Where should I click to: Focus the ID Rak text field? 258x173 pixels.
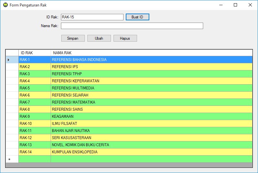coord(92,17)
